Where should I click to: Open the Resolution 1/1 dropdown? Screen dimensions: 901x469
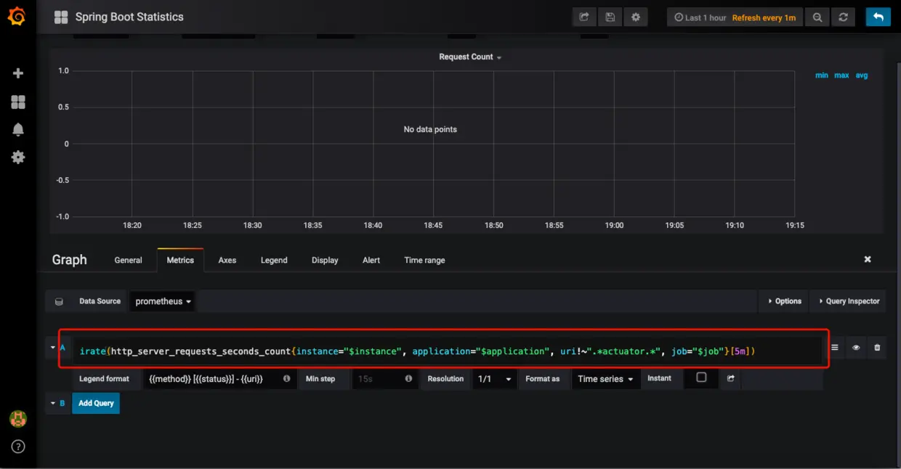[494, 379]
